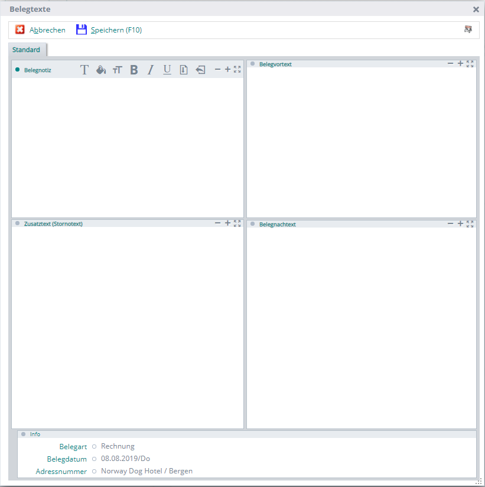Switch to the Standard tab
The height and width of the screenshot is (487, 485).
(x=27, y=50)
